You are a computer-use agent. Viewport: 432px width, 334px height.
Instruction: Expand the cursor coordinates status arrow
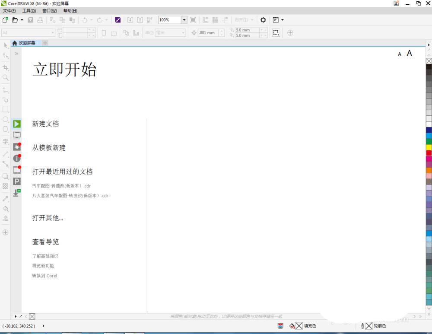[43, 326]
